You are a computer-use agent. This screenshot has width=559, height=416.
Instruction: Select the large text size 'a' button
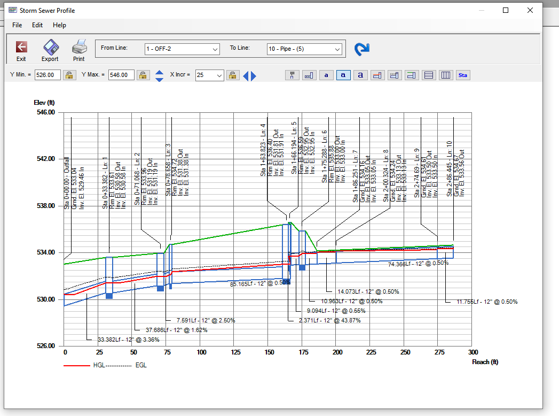(x=360, y=75)
